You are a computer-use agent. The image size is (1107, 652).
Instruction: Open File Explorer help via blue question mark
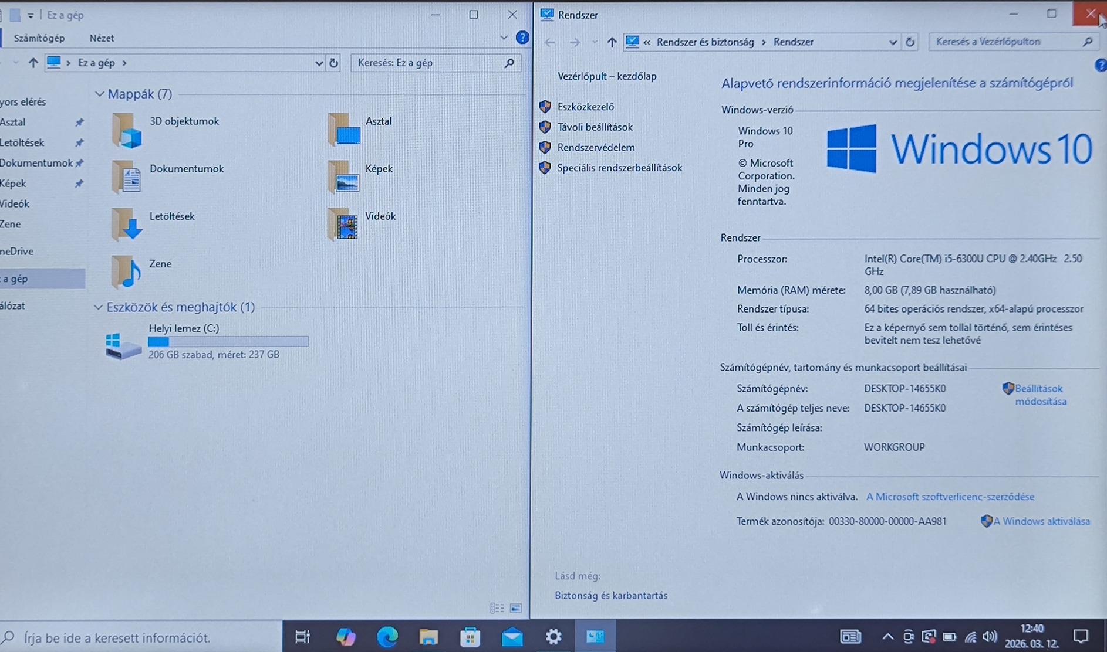coord(522,38)
